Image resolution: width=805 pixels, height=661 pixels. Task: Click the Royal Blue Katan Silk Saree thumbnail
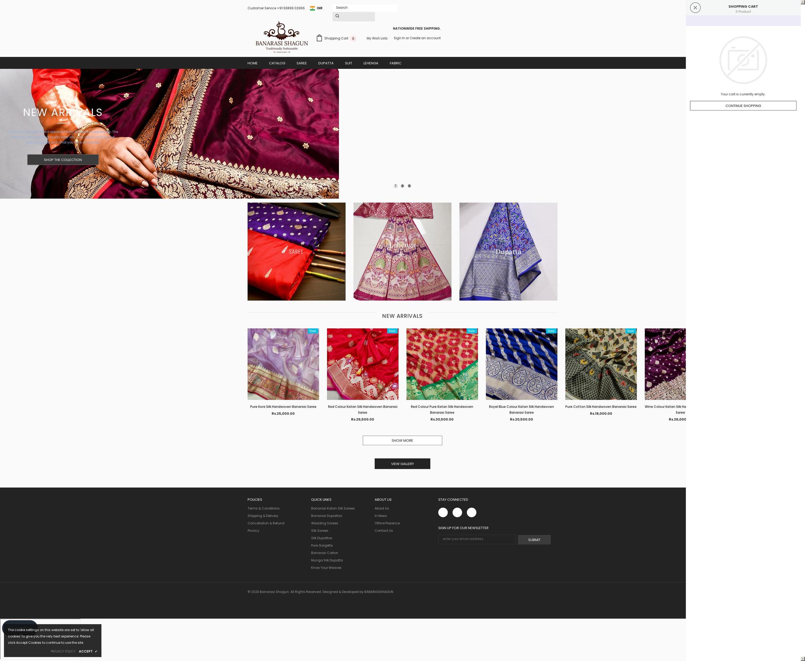click(521, 364)
